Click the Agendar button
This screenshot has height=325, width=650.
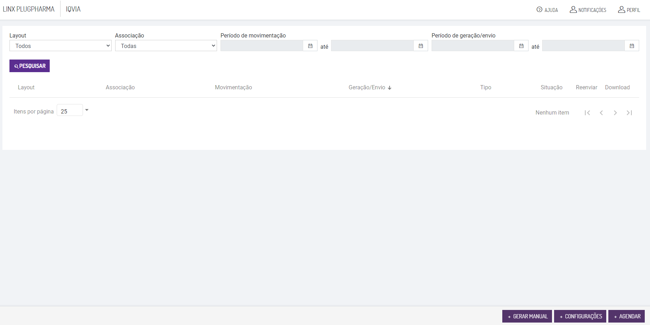(x=627, y=316)
